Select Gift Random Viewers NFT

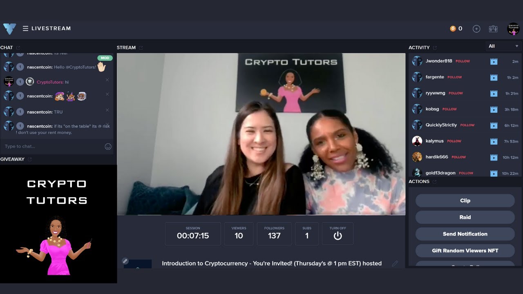coord(465,251)
